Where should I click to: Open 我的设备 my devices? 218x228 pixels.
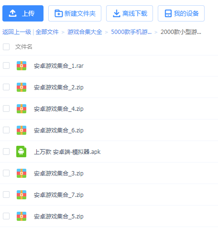[181, 13]
